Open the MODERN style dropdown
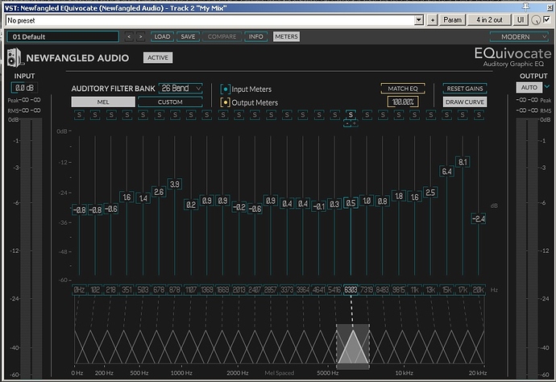Viewport: 556px width, 382px height. point(520,36)
